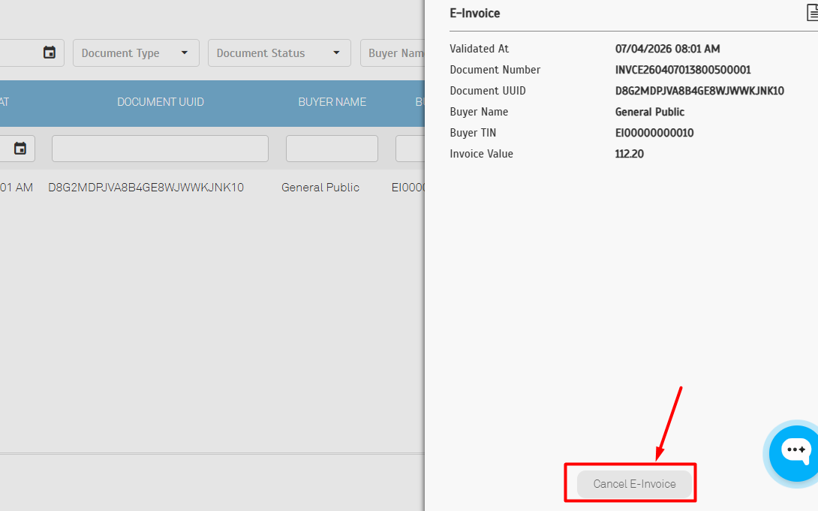Sort by the DOCUMENT UUID column header
818x511 pixels.
click(160, 102)
